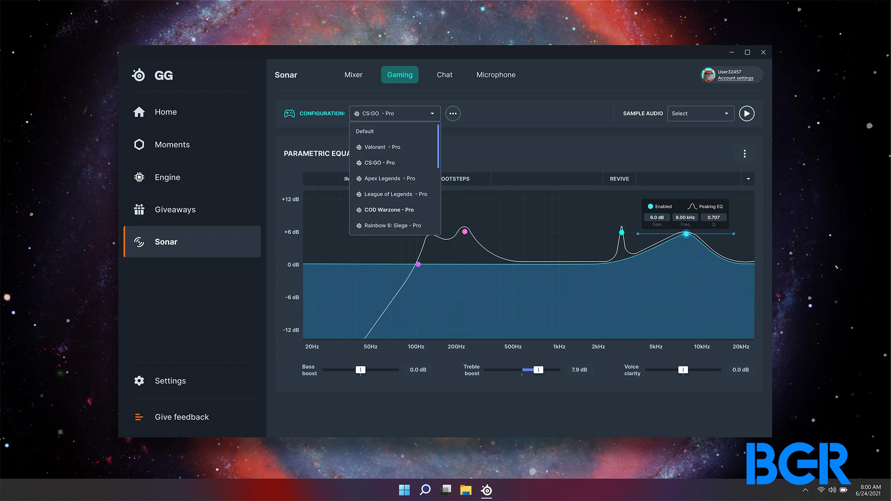Switch to the Chat tab

[444, 75]
